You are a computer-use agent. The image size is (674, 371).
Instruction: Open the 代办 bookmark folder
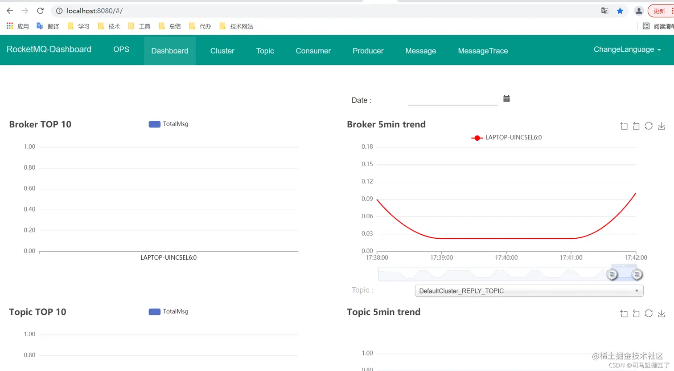coord(200,26)
